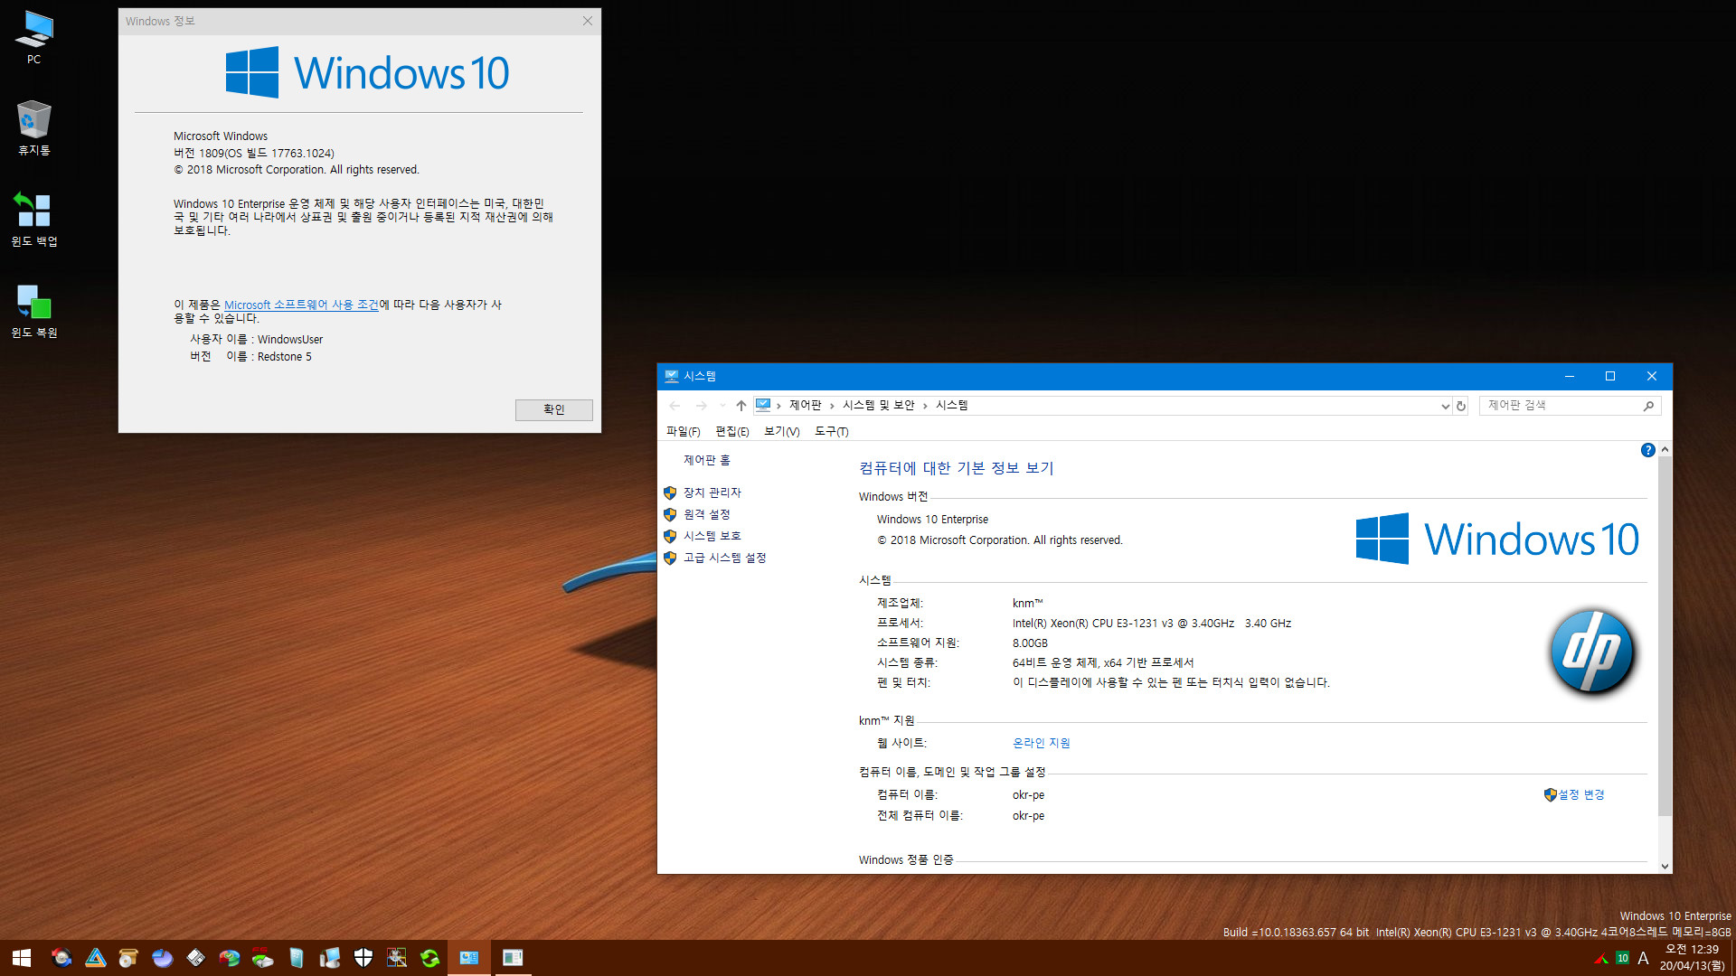This screenshot has height=976, width=1736.
Task: Launch the black-white shield taskbar icon
Action: (363, 958)
